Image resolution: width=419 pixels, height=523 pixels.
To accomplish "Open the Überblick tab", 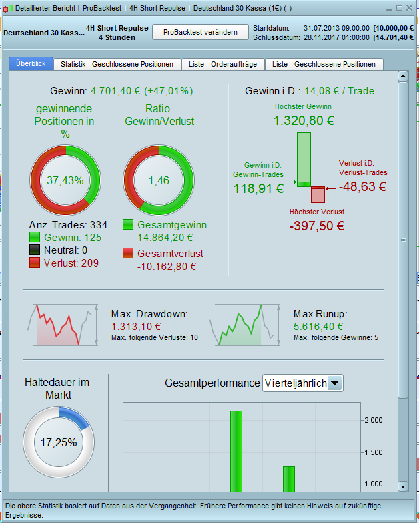I will point(31,63).
